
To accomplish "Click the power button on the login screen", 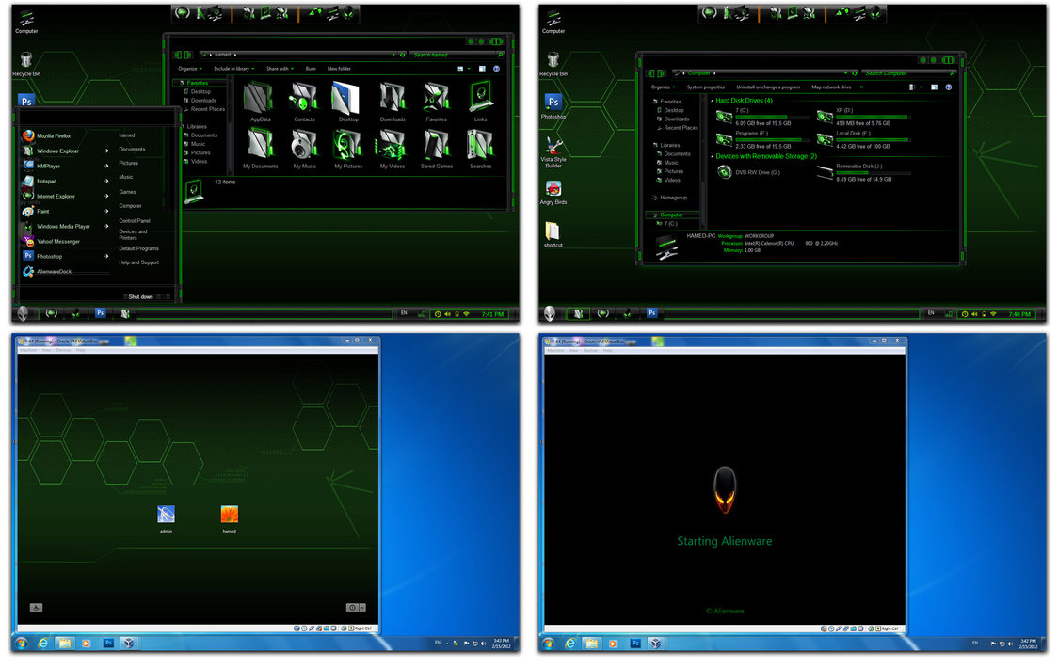I will pos(351,607).
